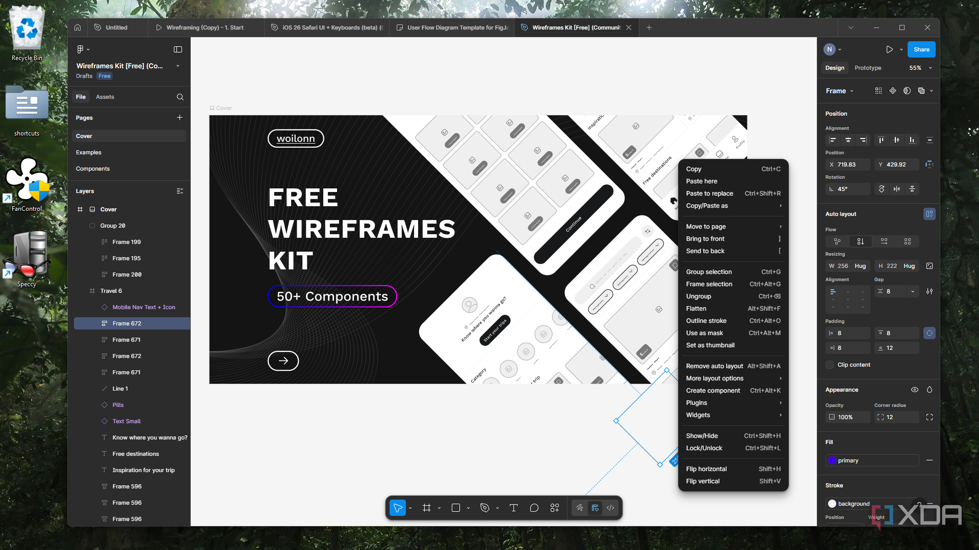Present prototype with play icon
Screen dimensions: 979x550
tap(889, 49)
